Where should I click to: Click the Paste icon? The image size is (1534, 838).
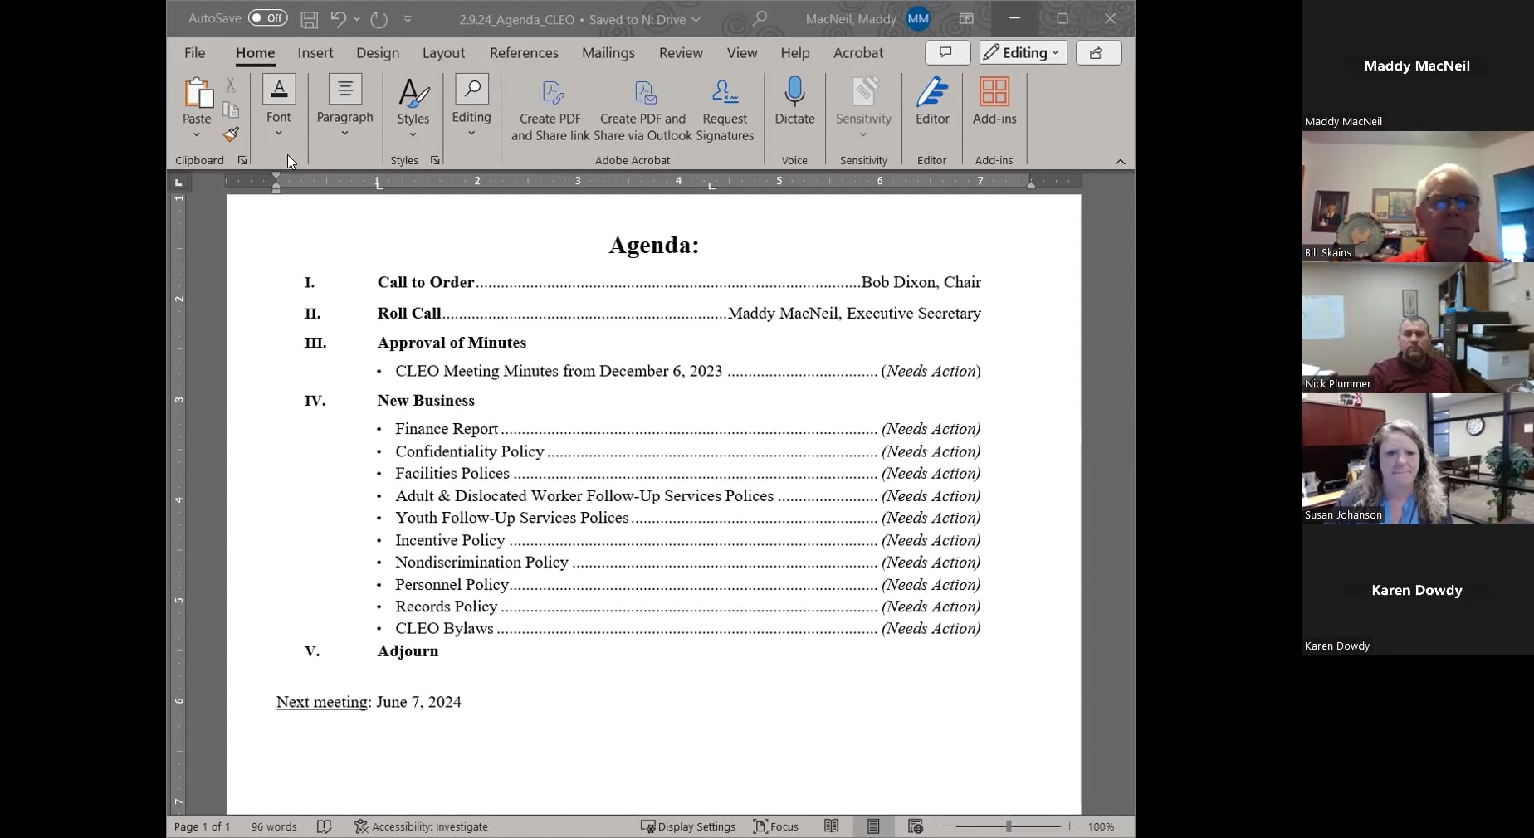(x=196, y=93)
